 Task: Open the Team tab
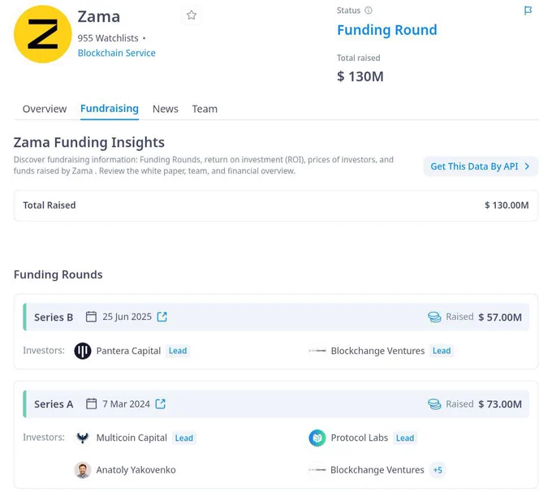(205, 109)
